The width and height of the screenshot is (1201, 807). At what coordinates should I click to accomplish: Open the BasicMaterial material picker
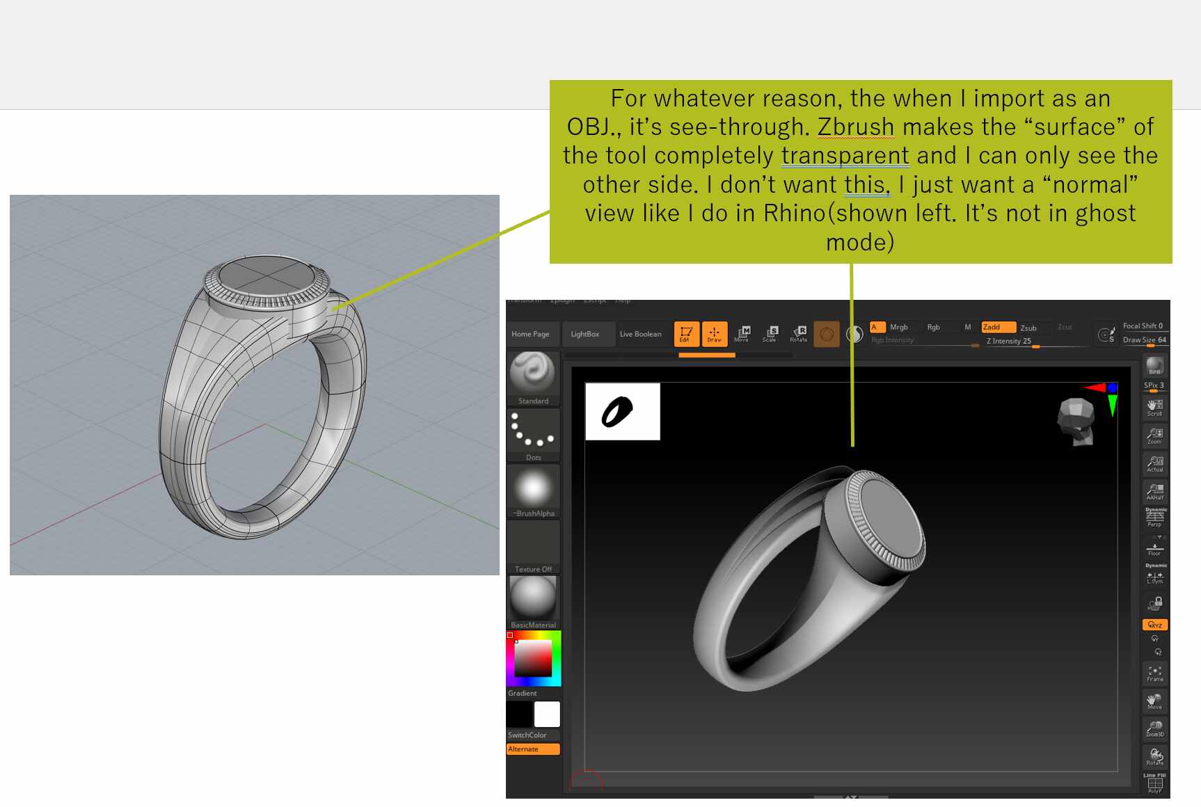(534, 602)
